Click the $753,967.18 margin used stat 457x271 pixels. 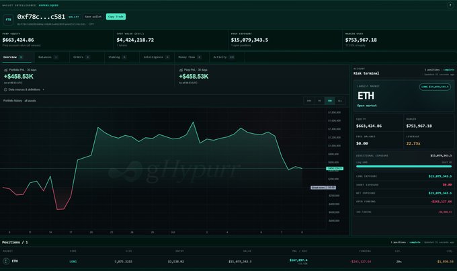point(361,40)
